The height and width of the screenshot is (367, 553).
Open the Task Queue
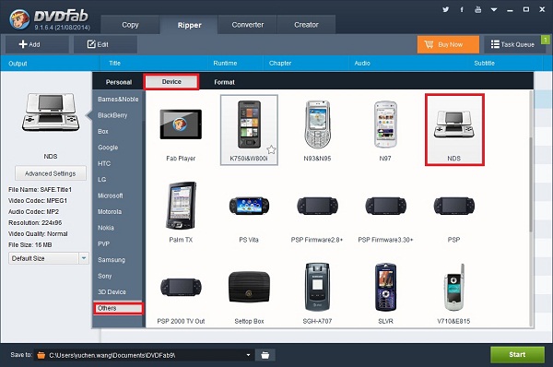click(x=512, y=44)
